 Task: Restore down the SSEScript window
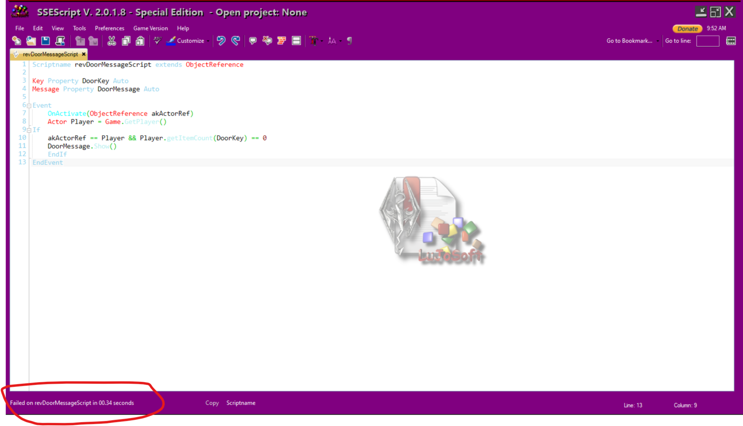(715, 12)
